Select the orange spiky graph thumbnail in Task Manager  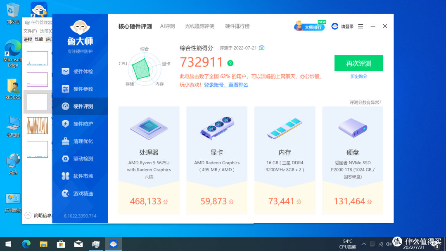click(x=37, y=125)
